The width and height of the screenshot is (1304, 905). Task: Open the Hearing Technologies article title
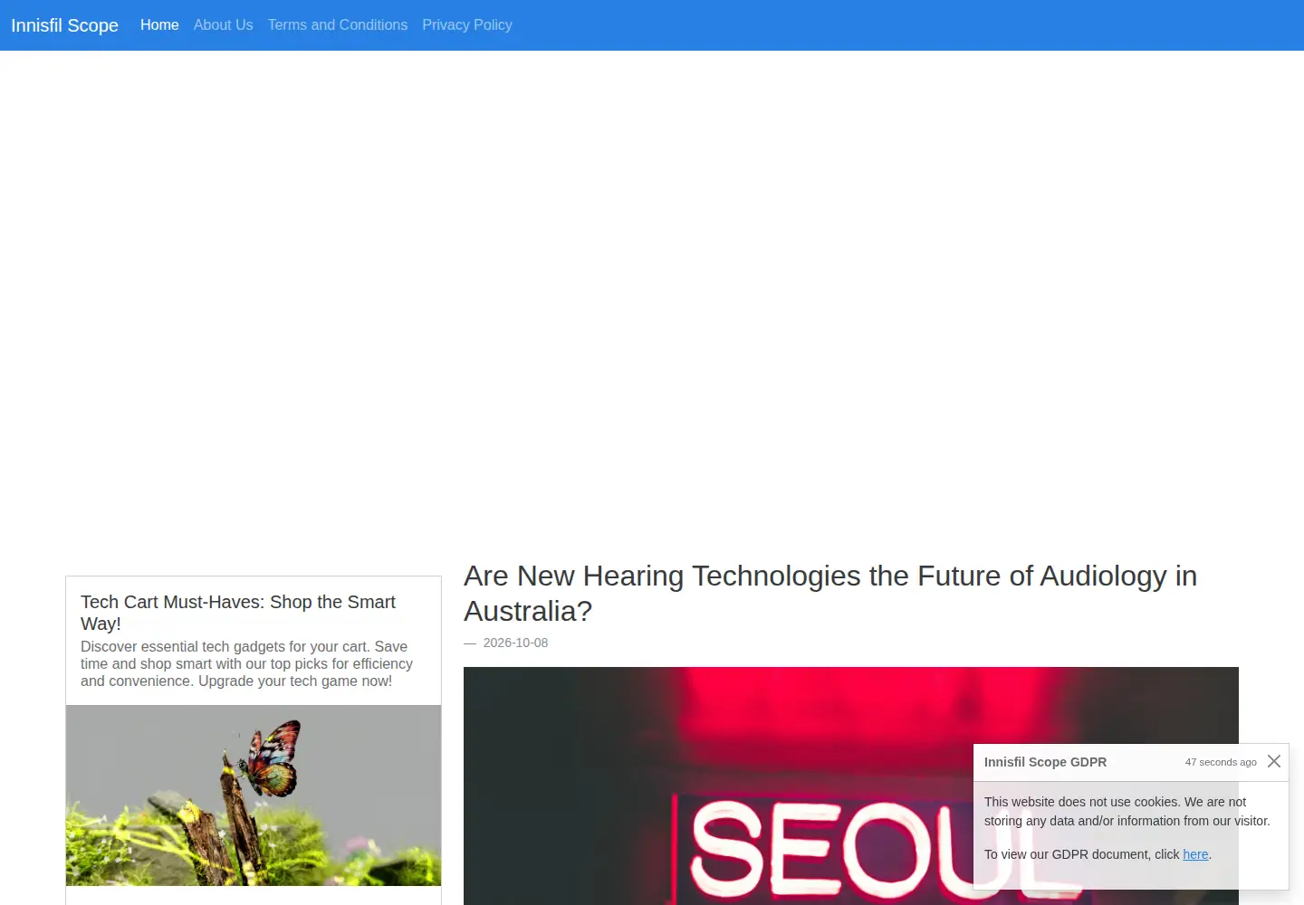click(x=830, y=593)
